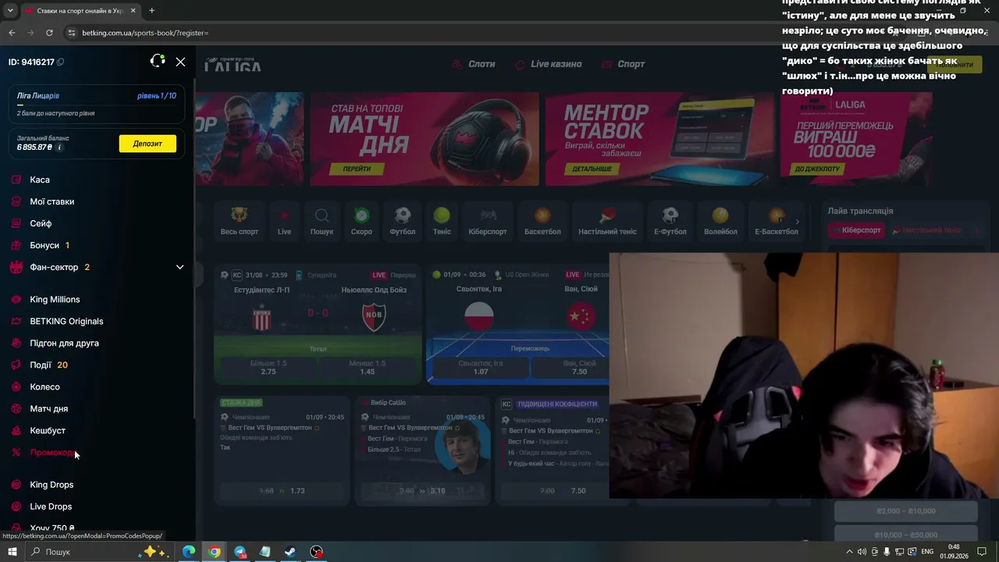Show more sport categories arrow

[x=797, y=222]
